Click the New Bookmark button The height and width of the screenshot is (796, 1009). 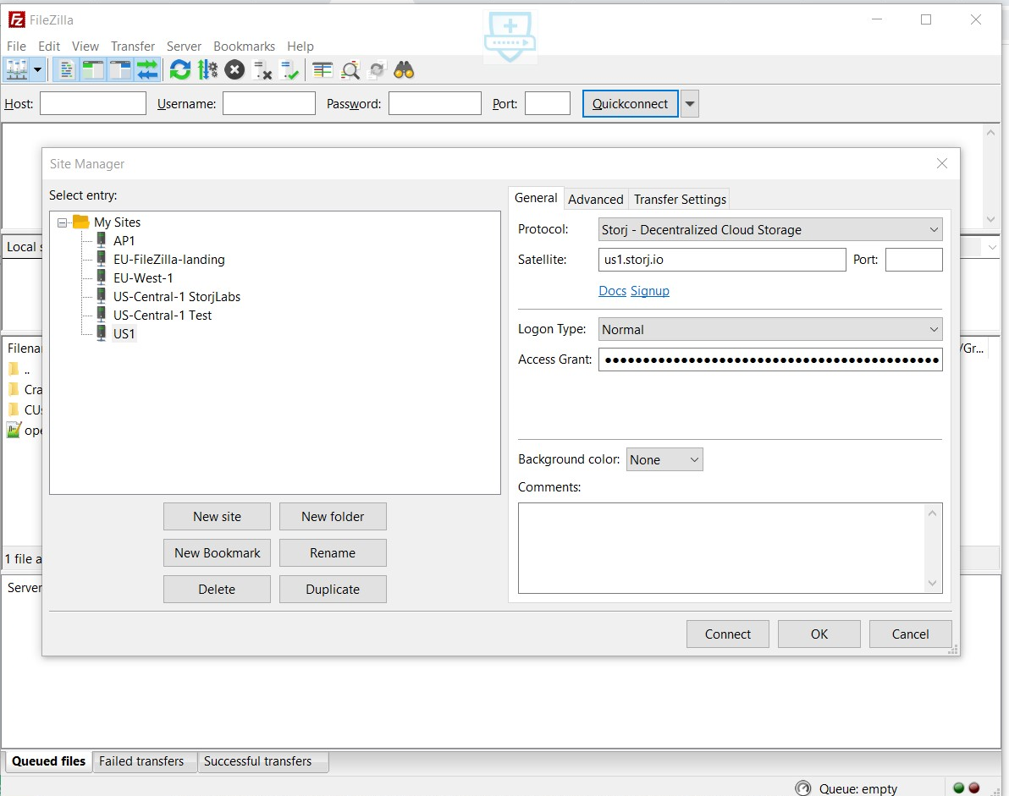click(x=217, y=553)
